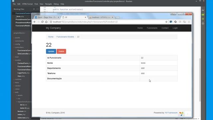Open the Navigate menu in Brackets
213x120 pixels.
click(x=48, y=4)
